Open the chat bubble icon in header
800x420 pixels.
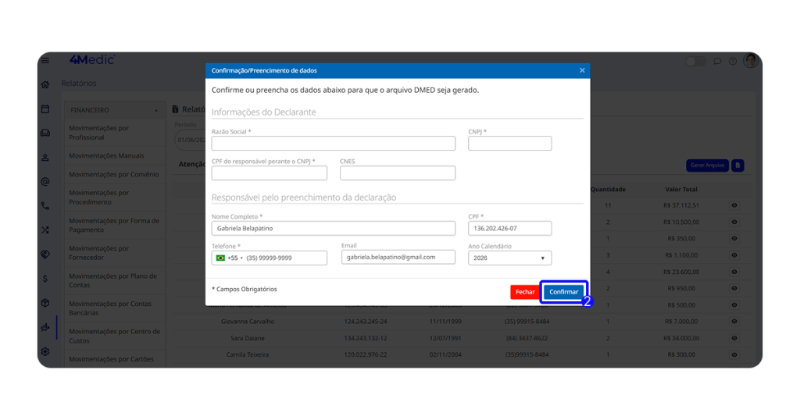pos(717,61)
